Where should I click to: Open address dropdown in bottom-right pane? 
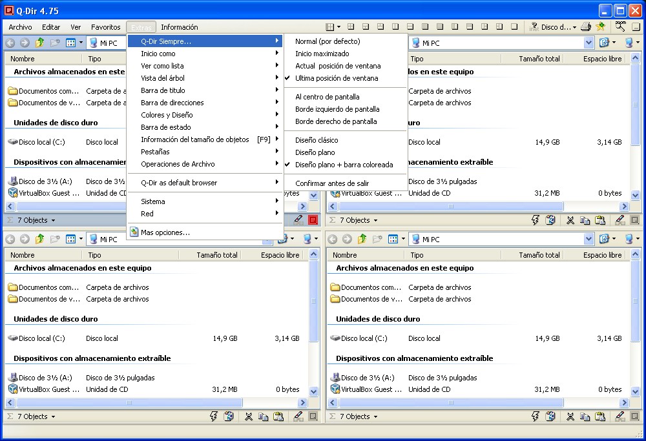point(589,239)
